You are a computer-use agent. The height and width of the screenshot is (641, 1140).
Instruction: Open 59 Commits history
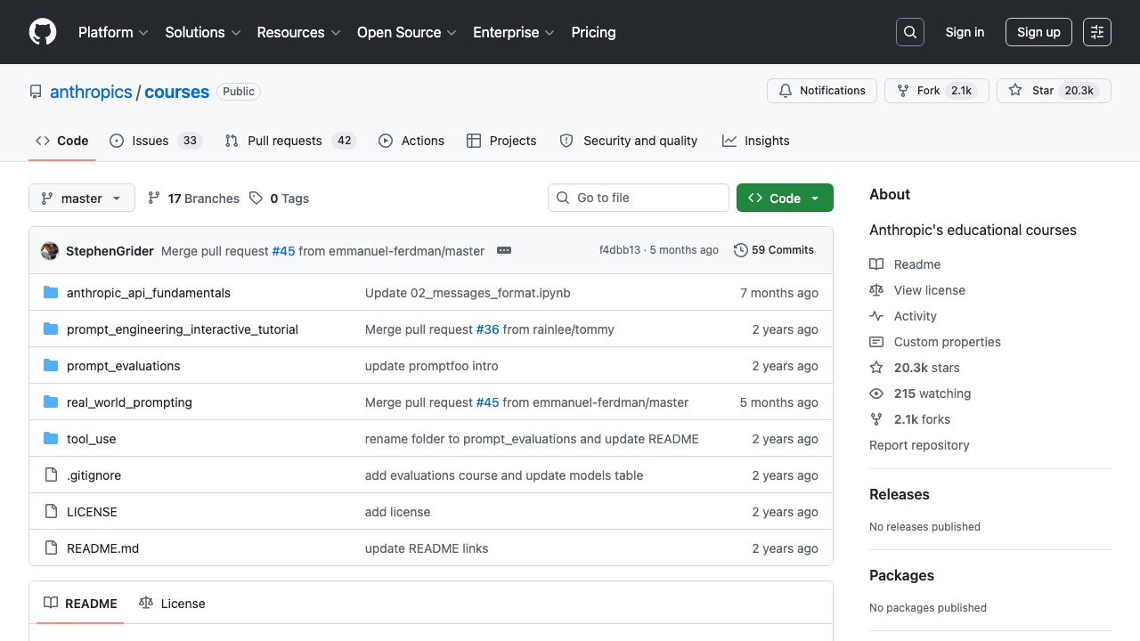pos(773,250)
